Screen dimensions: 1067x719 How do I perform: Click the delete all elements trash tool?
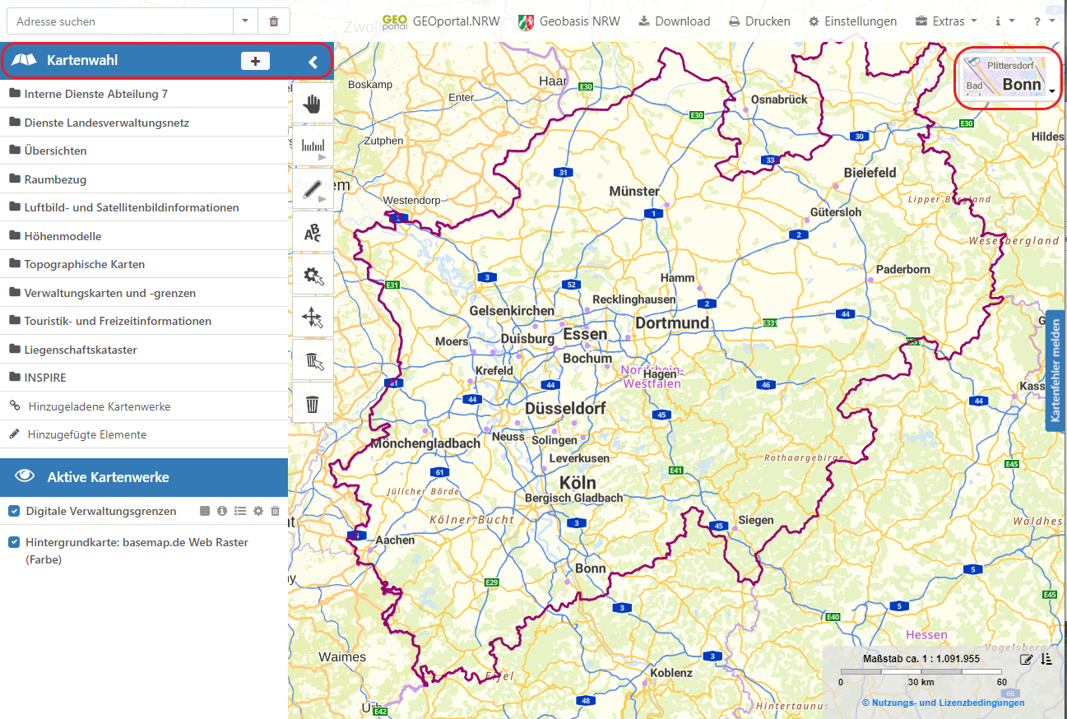point(313,404)
